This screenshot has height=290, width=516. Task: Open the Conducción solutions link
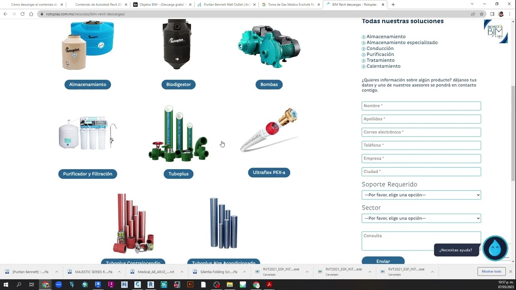point(380,48)
